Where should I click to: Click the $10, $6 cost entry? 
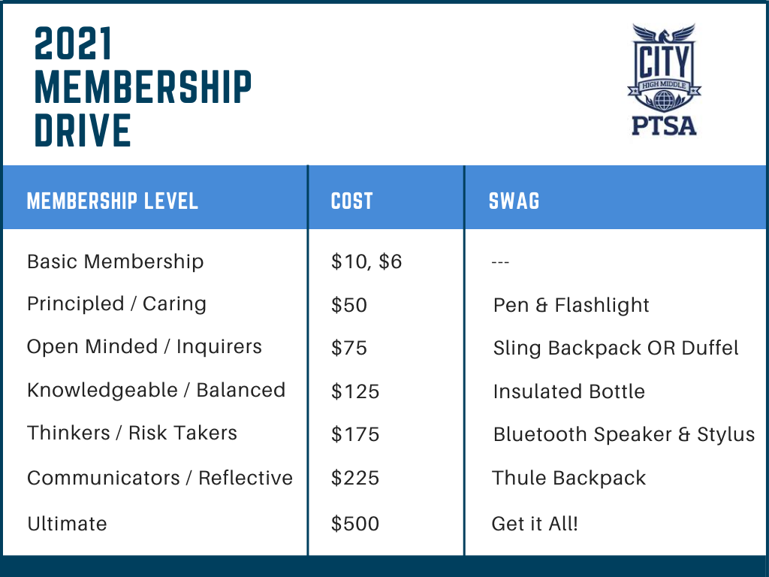coord(366,261)
